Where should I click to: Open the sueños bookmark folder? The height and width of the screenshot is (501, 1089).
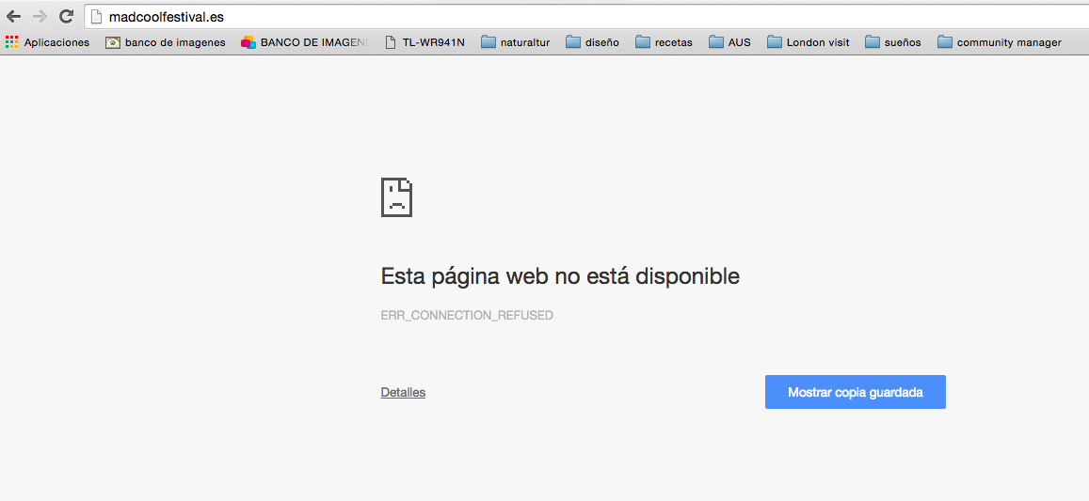893,42
